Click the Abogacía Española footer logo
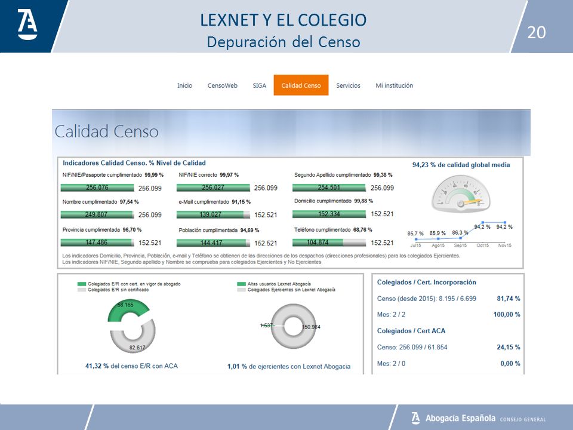Image resolution: width=573 pixels, height=430 pixels. (x=478, y=418)
